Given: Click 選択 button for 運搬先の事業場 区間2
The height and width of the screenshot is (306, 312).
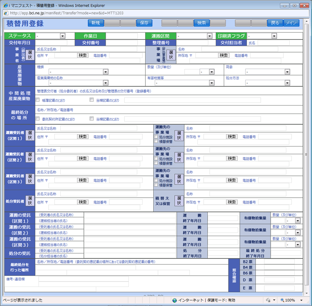Looking at the screenshot, I should point(179,157).
